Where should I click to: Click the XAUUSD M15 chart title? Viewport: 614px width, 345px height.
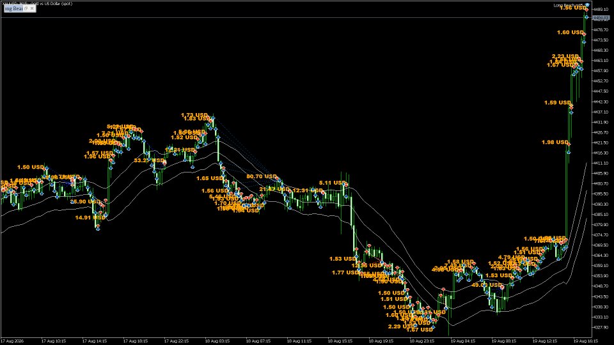pos(37,4)
